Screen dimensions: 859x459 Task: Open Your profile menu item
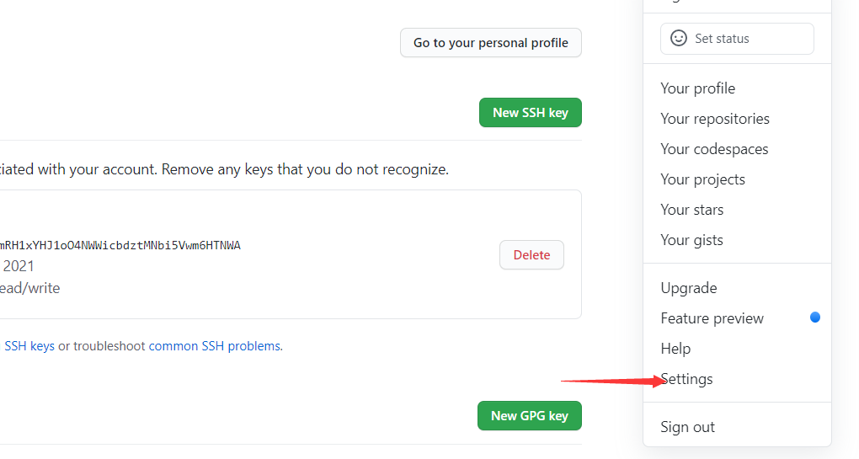tap(697, 88)
